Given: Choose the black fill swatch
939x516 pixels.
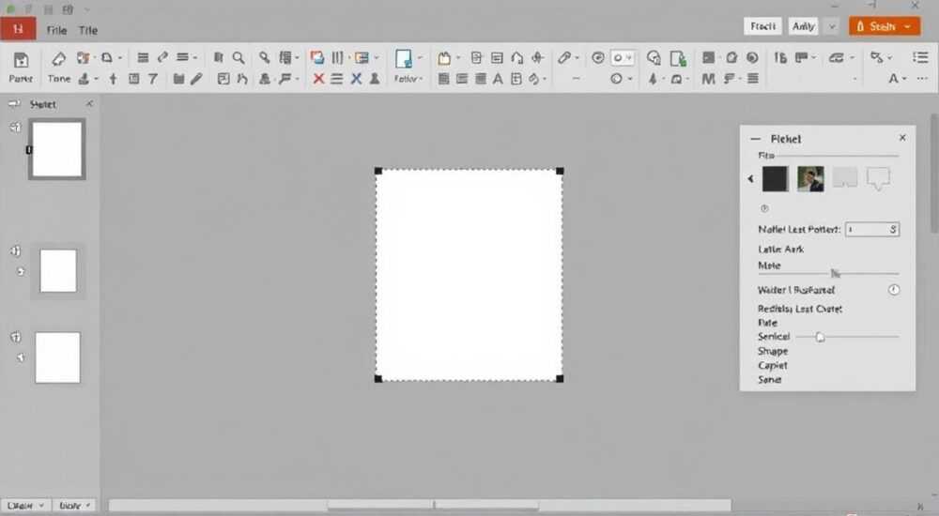Looking at the screenshot, I should [775, 179].
